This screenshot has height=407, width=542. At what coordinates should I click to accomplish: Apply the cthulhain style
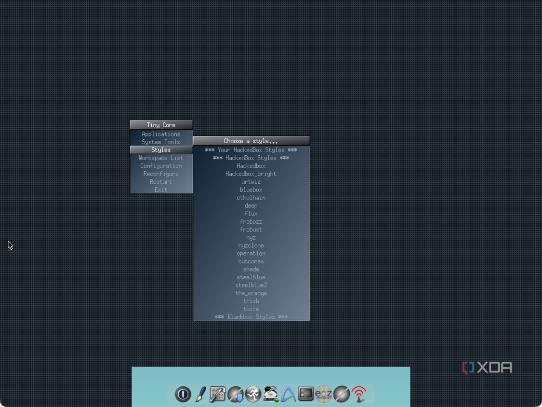click(251, 198)
